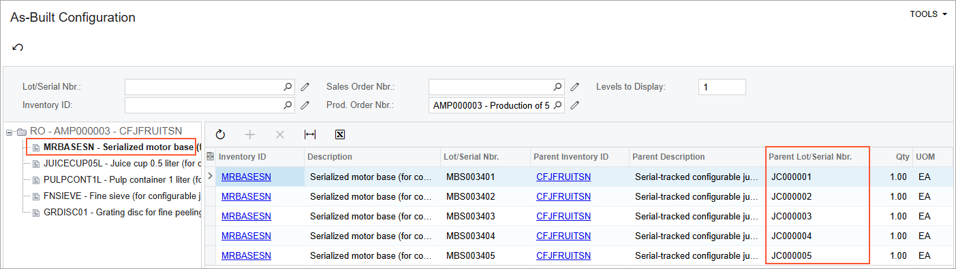This screenshot has height=269, width=956.
Task: Open the MRBASESN link in first row
Action: [246, 177]
